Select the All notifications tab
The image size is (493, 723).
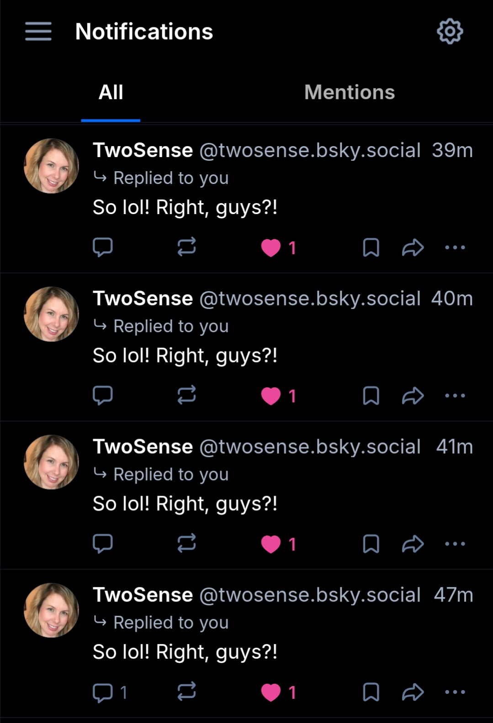111,92
